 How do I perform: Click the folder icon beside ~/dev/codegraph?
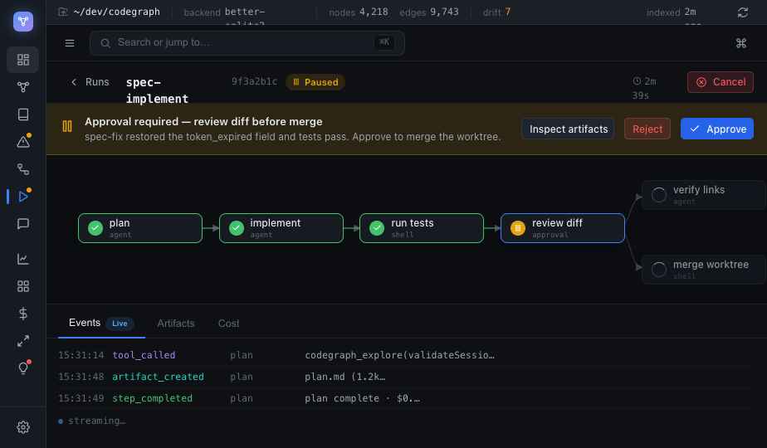62,12
